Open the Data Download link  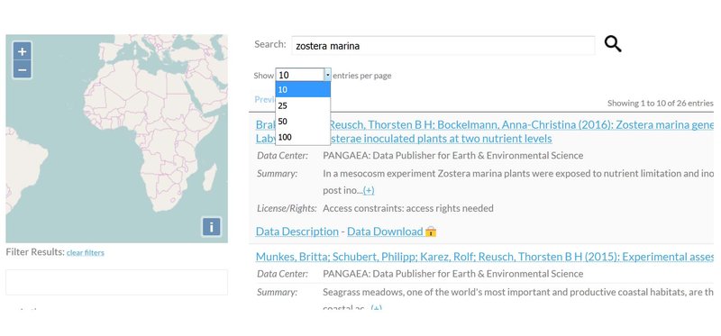pos(385,232)
